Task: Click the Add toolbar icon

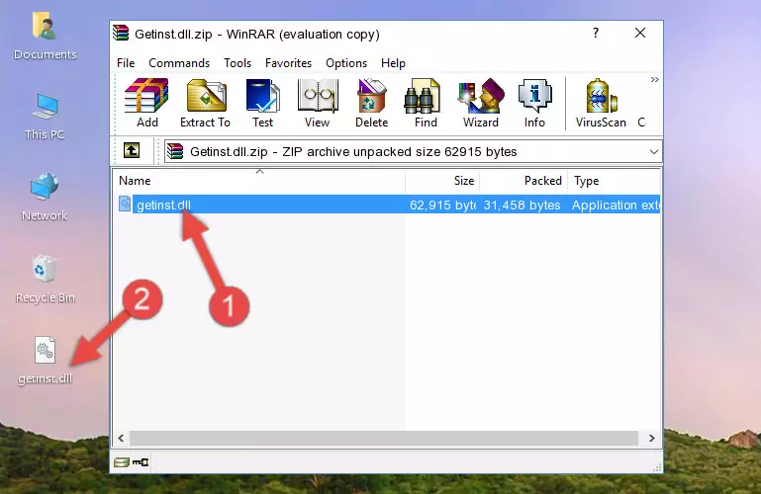Action: (146, 103)
